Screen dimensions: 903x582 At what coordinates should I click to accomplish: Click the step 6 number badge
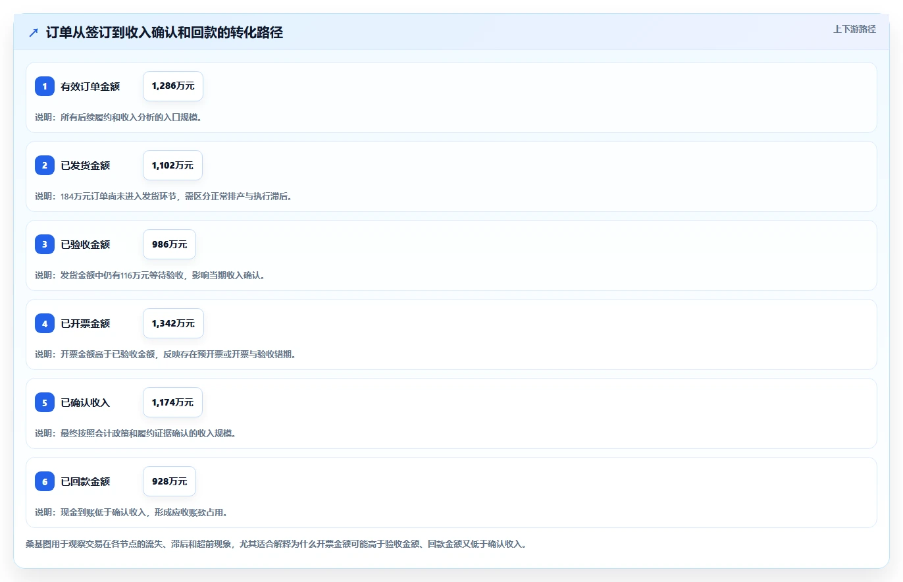tap(45, 481)
